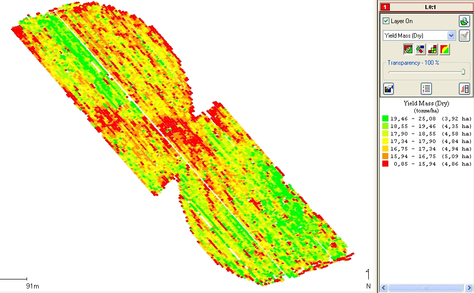
Task: Click the 91m scale bar label
Action: point(33,286)
